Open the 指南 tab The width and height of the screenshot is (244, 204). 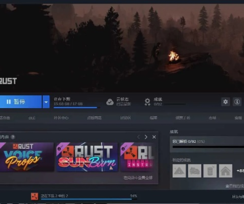point(153,118)
